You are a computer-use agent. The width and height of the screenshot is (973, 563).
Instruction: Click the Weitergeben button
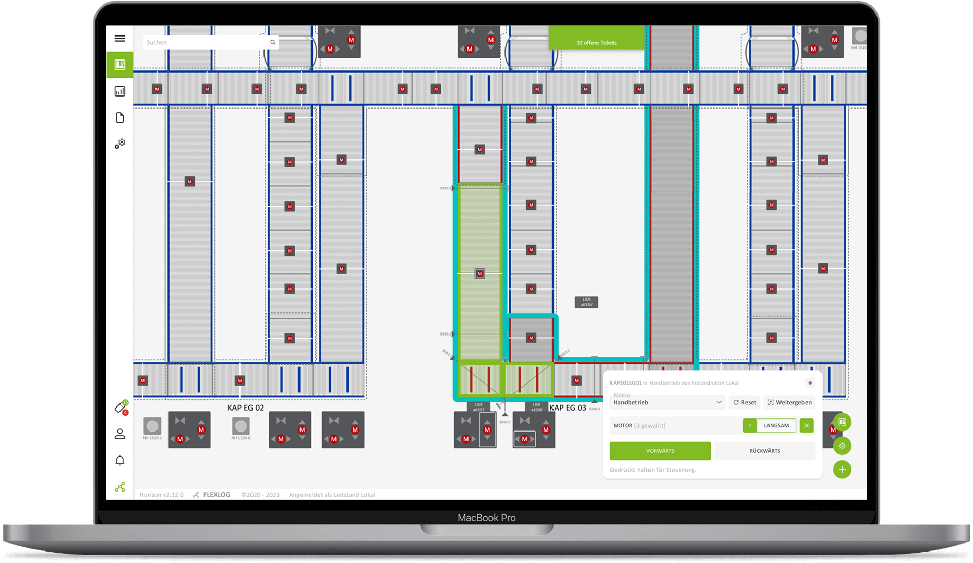tap(789, 402)
